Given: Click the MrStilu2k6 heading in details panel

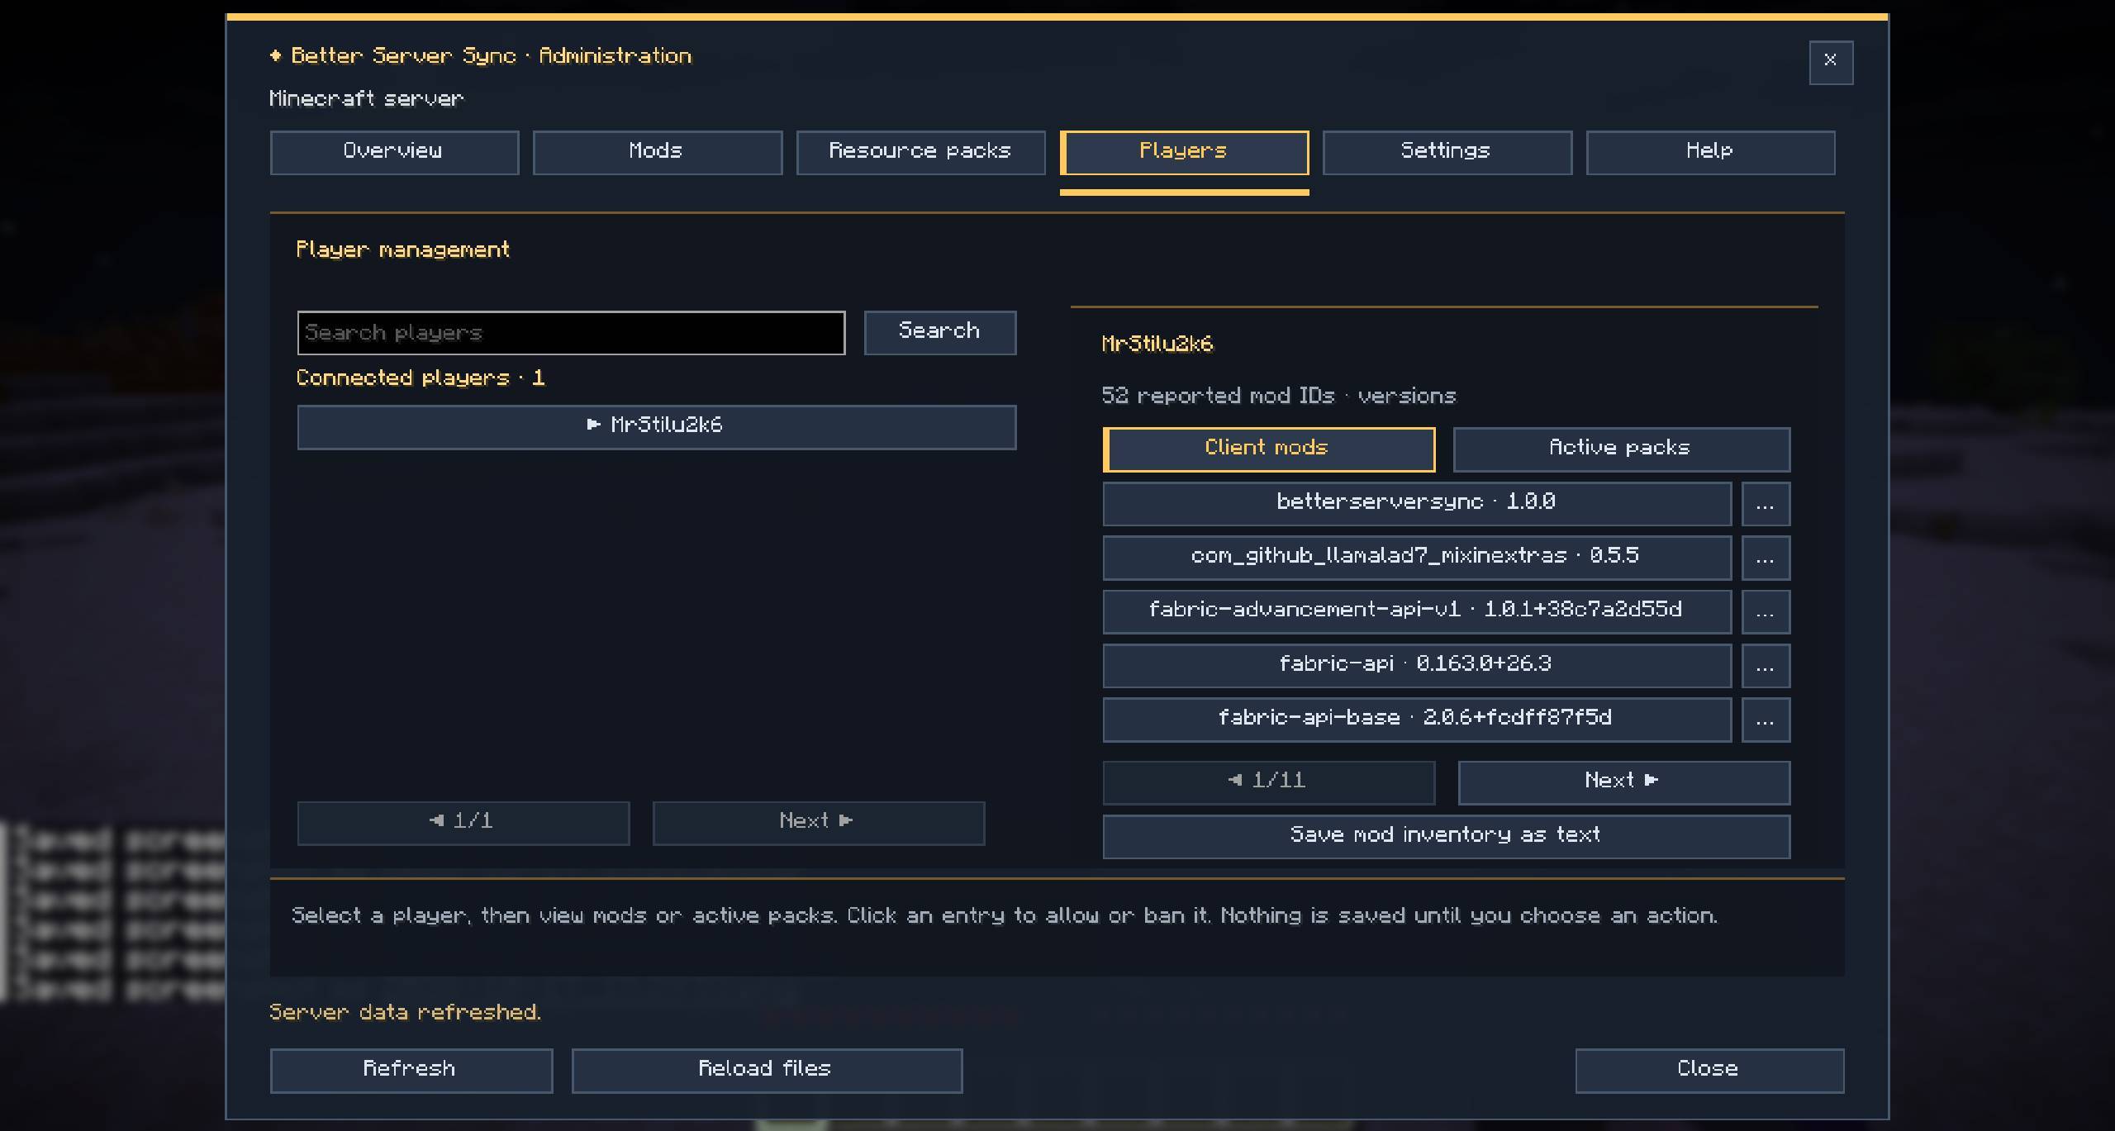Looking at the screenshot, I should (x=1157, y=345).
